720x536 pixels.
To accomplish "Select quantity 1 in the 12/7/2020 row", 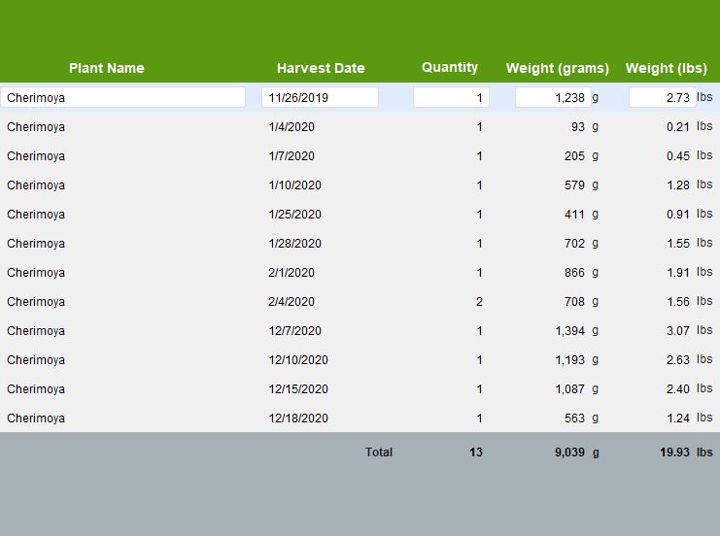I will [479, 331].
